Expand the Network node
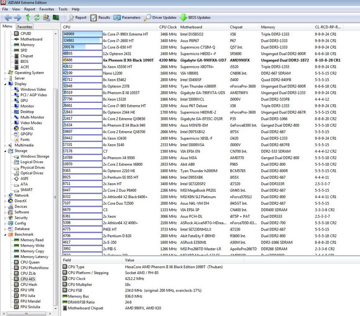The height and width of the screenshot is (316, 360). pyautogui.click(x=5, y=196)
